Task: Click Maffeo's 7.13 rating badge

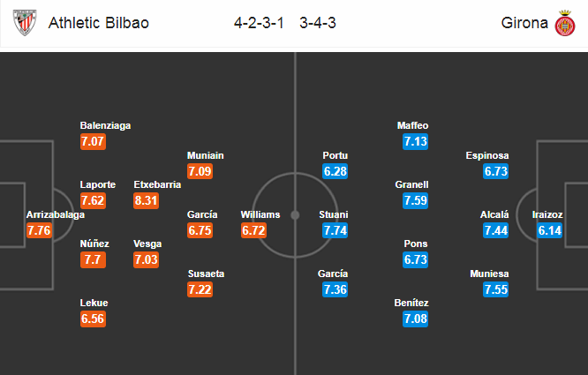Action: [x=416, y=141]
